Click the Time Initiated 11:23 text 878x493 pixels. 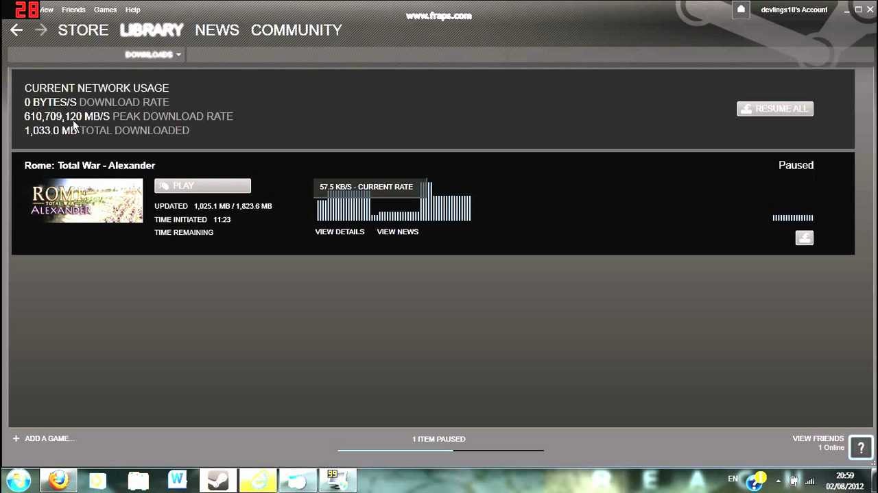193,219
